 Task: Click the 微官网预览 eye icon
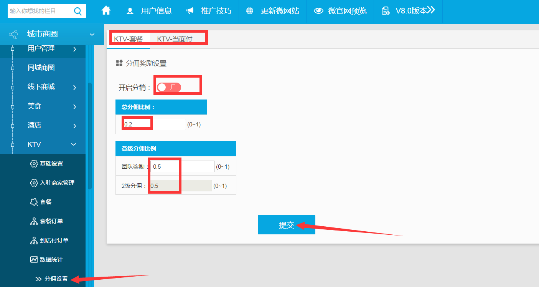point(318,11)
